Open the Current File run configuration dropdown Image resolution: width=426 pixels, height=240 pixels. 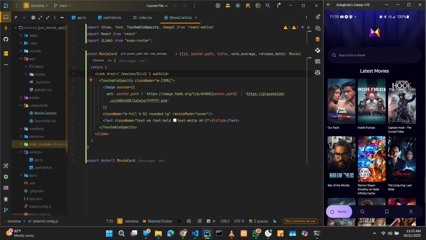pyautogui.click(x=157, y=6)
